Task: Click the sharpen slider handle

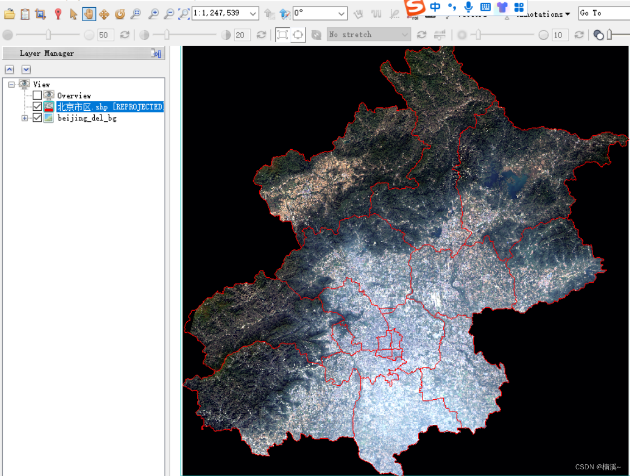Action: 478,35
